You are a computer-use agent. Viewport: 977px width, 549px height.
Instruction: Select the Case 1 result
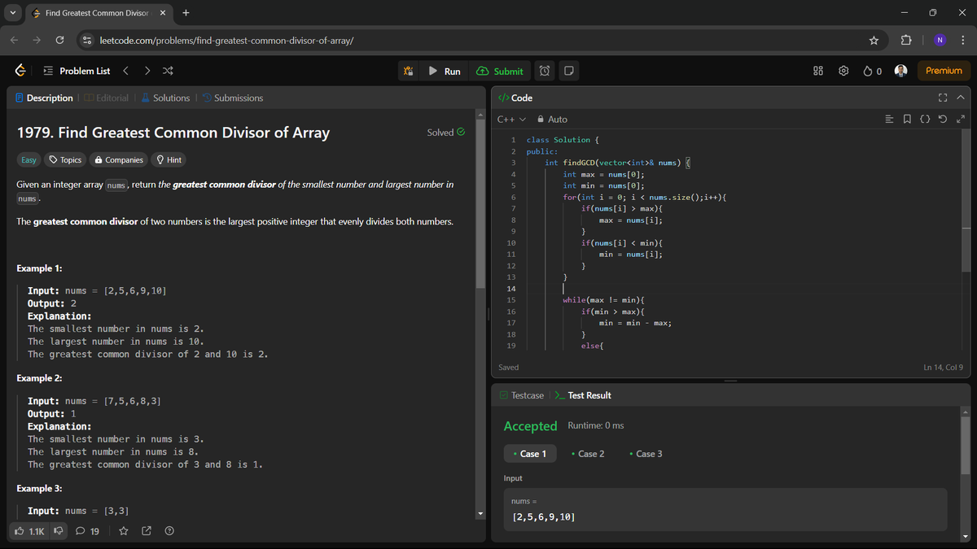[530, 454]
